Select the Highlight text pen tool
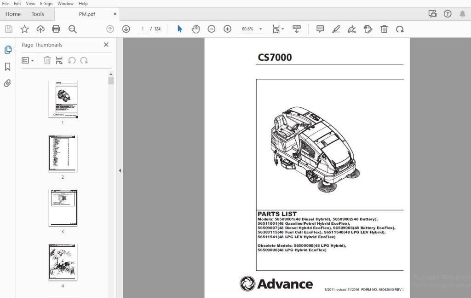Screen dimensions: 471x298 click(336, 29)
